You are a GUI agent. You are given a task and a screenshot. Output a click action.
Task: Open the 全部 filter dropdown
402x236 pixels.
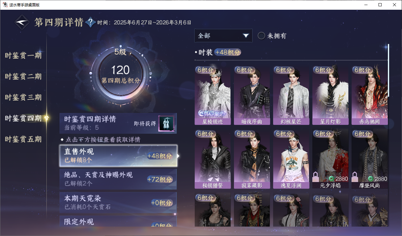click(223, 36)
